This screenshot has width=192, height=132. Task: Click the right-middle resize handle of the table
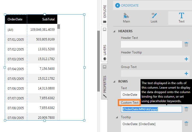click(84, 67)
